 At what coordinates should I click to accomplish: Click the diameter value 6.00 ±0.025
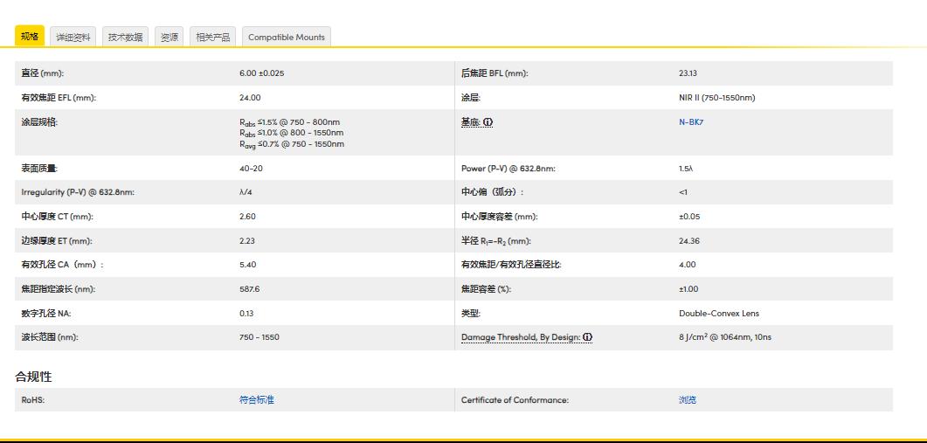261,73
